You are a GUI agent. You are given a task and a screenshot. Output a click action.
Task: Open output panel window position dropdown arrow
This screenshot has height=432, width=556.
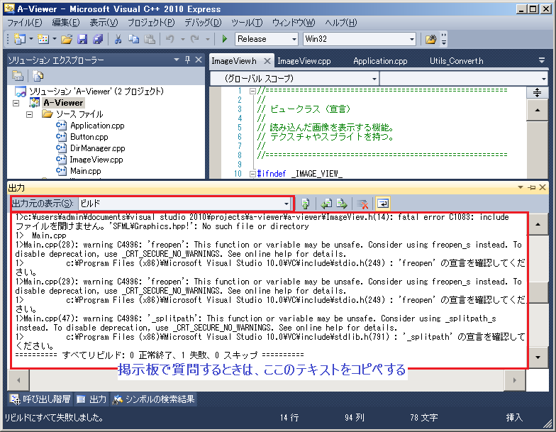click(x=521, y=187)
